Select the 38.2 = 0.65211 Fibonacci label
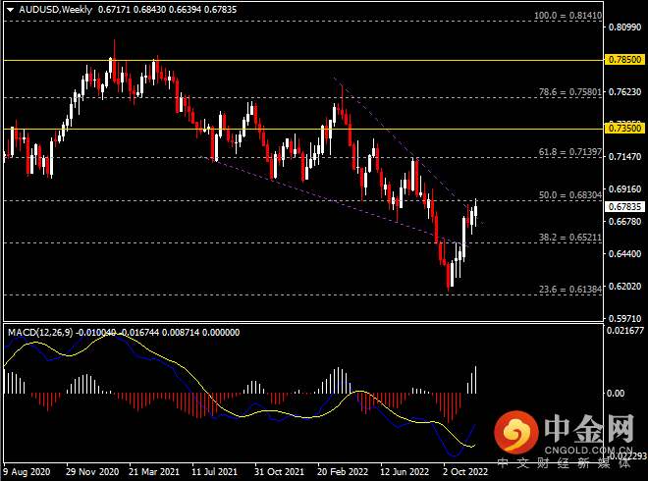This screenshot has width=648, height=481. pyautogui.click(x=567, y=238)
